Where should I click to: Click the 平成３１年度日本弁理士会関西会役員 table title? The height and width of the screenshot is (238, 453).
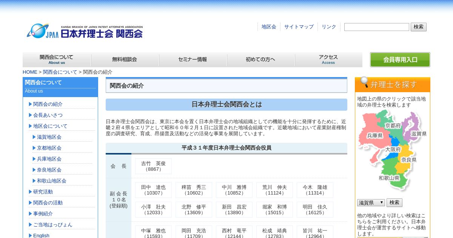226,148
